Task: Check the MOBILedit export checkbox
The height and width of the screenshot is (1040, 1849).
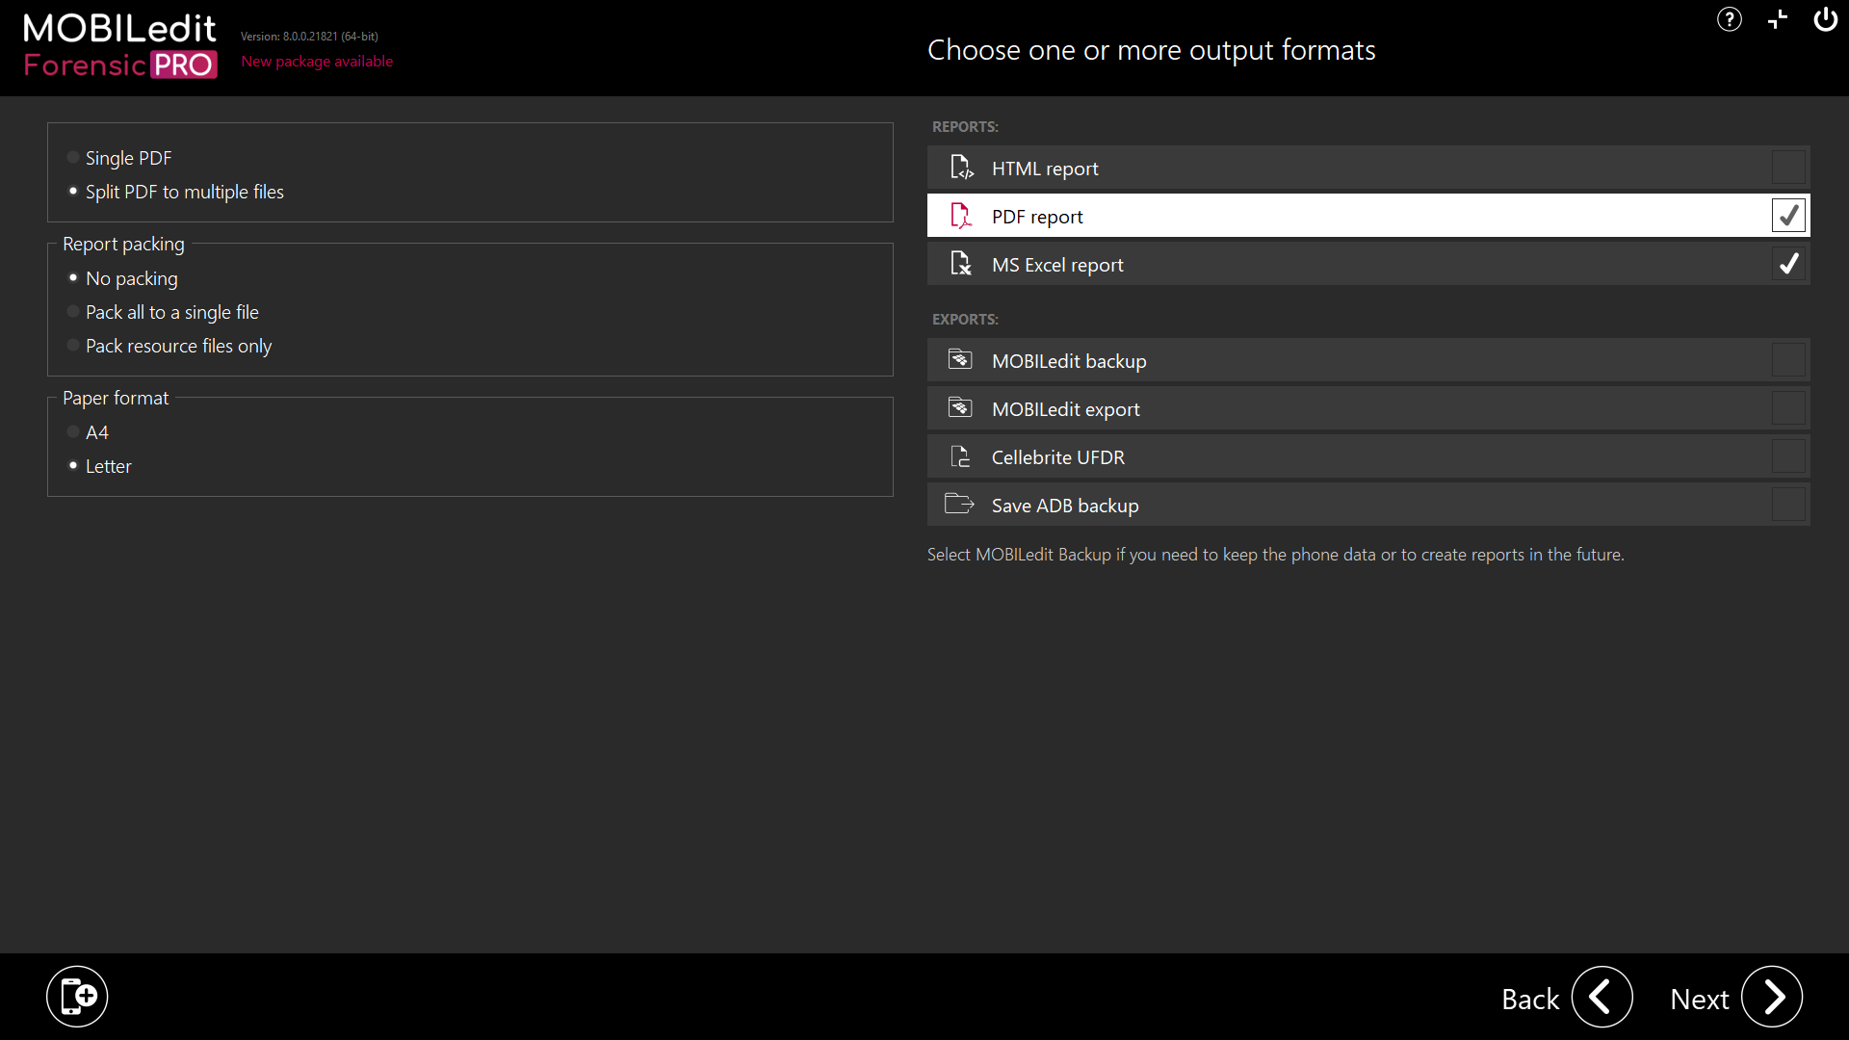Action: 1788,408
